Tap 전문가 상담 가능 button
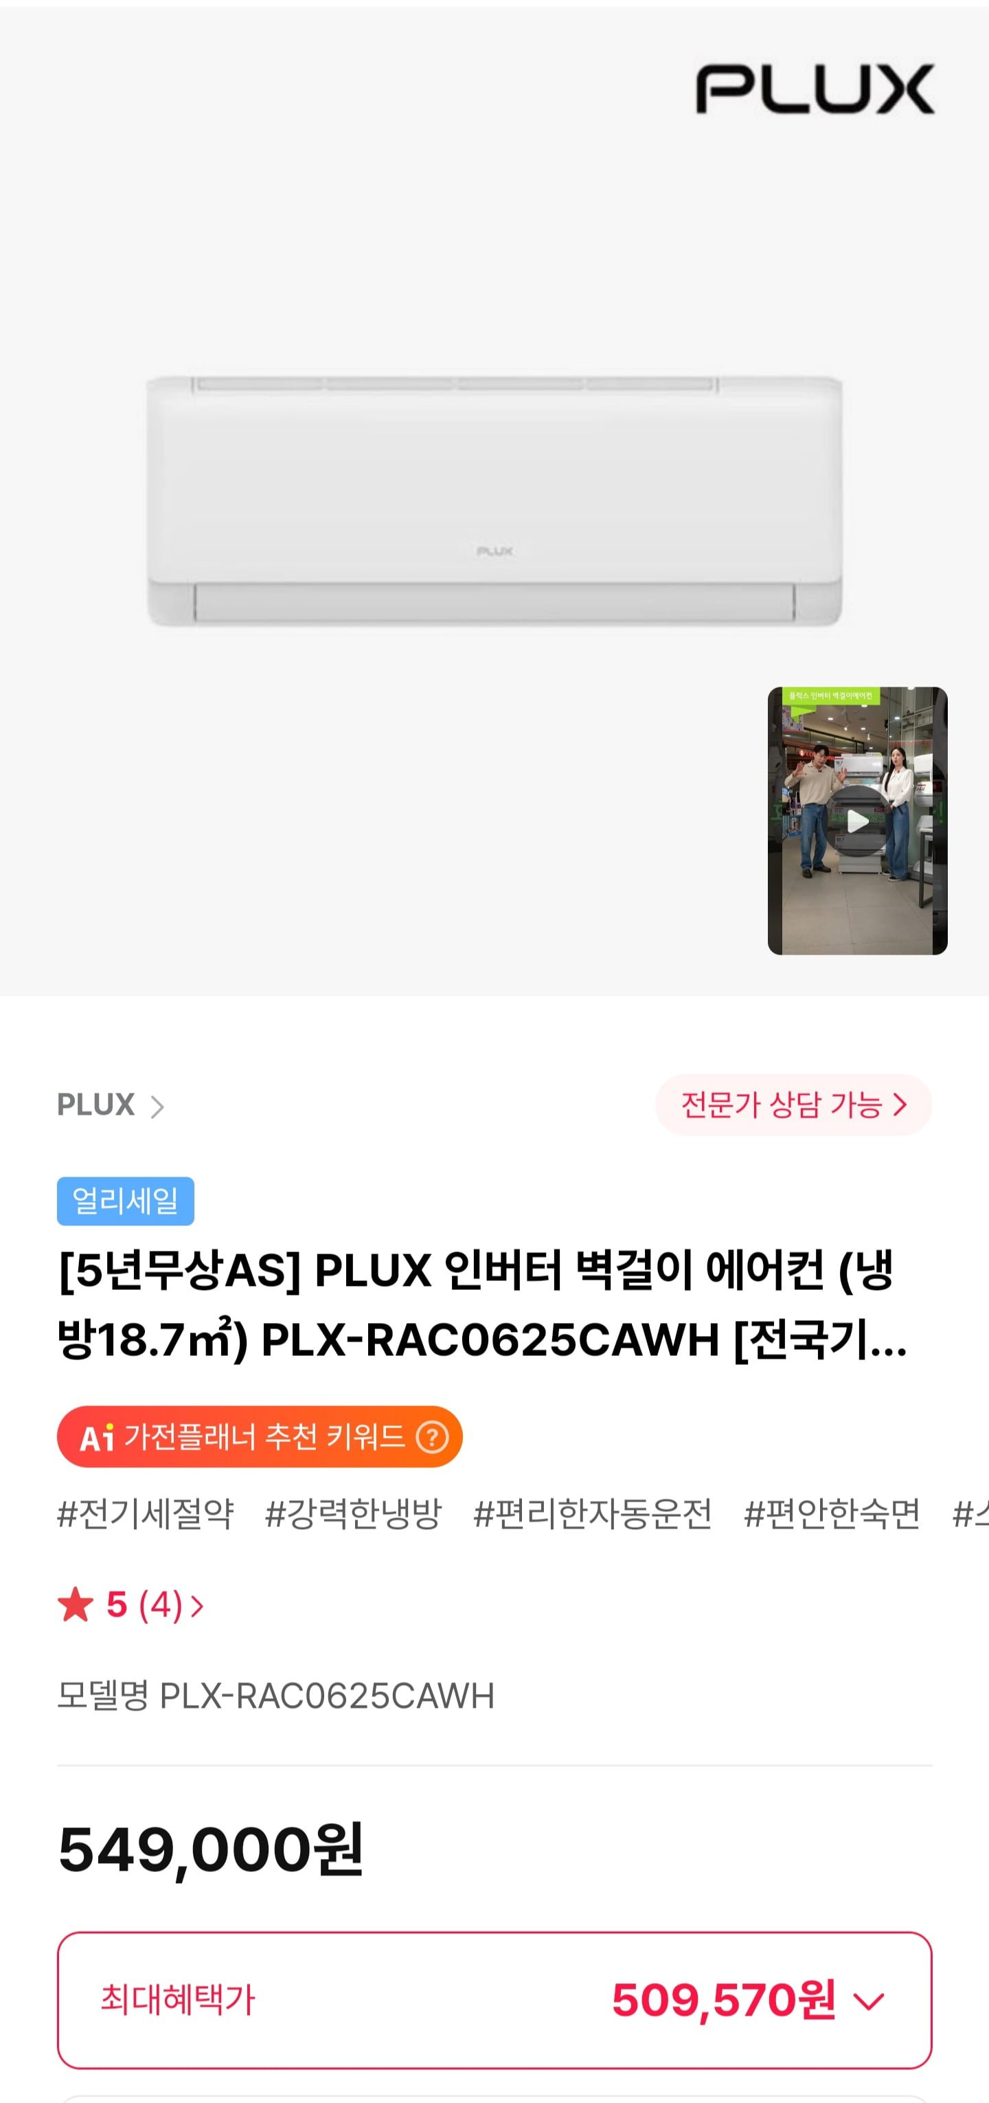989x2103 pixels. click(793, 1104)
